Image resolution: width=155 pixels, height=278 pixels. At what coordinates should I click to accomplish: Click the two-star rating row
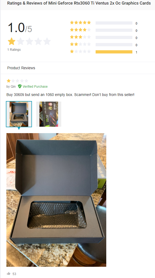point(104,45)
